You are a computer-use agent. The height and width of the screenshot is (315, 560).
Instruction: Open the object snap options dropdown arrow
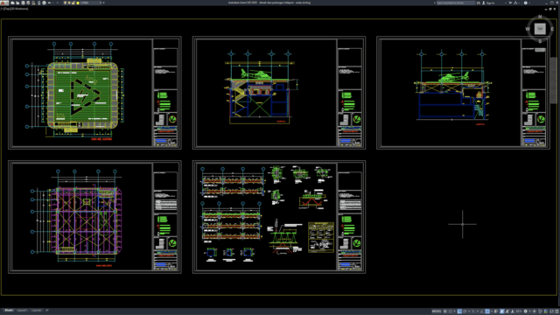click(492, 311)
